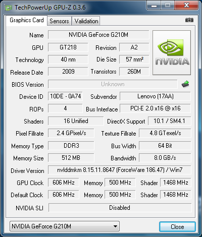202x237 pixels.
Task: Click the Close button
Action: pos(177,226)
